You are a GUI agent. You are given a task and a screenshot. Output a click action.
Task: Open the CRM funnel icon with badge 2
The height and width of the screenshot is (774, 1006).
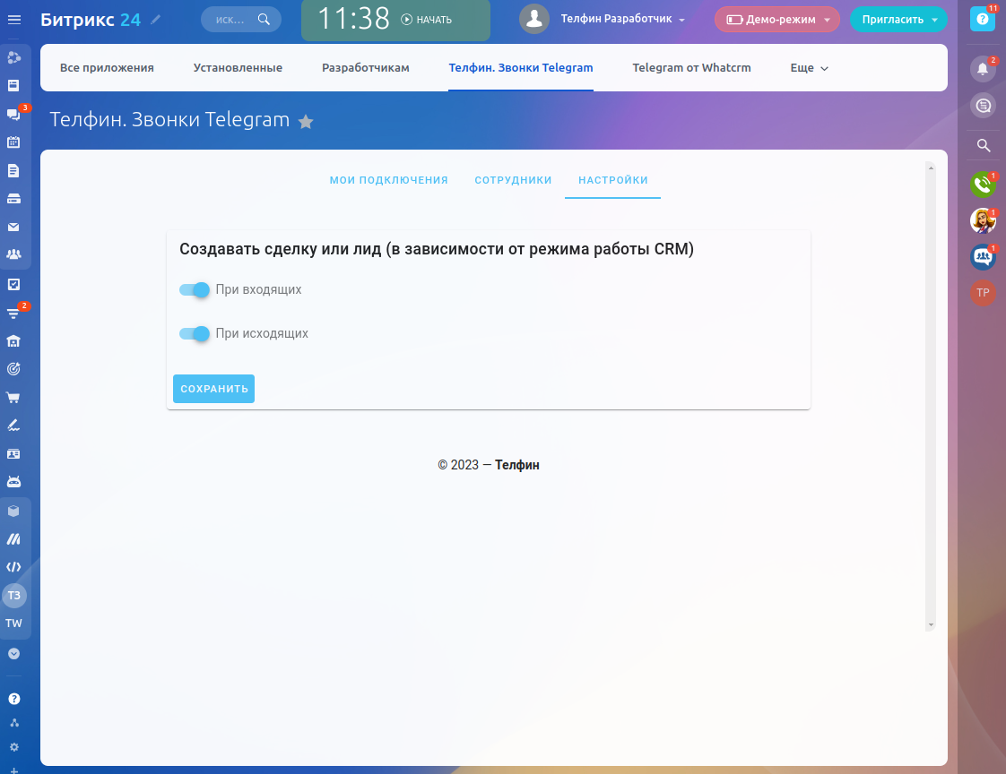[13, 313]
